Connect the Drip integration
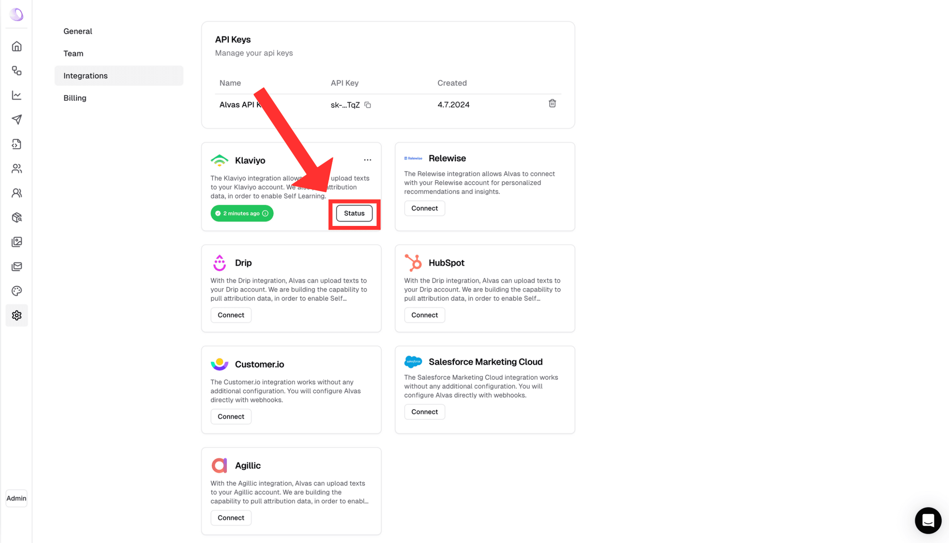Screen dimensions: 949x543 coord(231,315)
